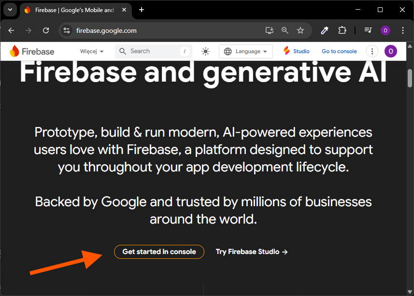The height and width of the screenshot is (296, 414).
Task: Open the Language dropdown
Action: [x=245, y=51]
